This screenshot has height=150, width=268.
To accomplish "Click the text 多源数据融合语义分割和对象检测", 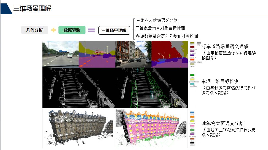I will (167, 36).
